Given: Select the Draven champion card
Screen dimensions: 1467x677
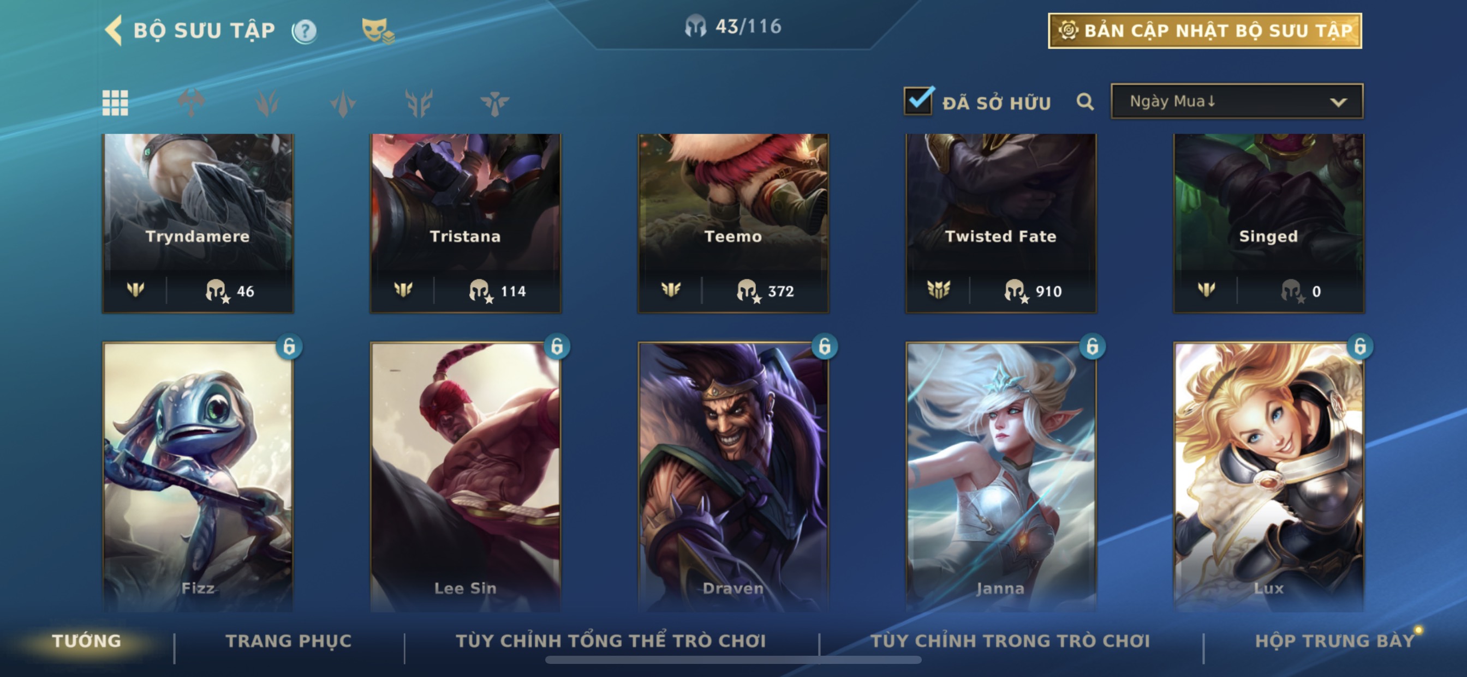Looking at the screenshot, I should click(733, 477).
